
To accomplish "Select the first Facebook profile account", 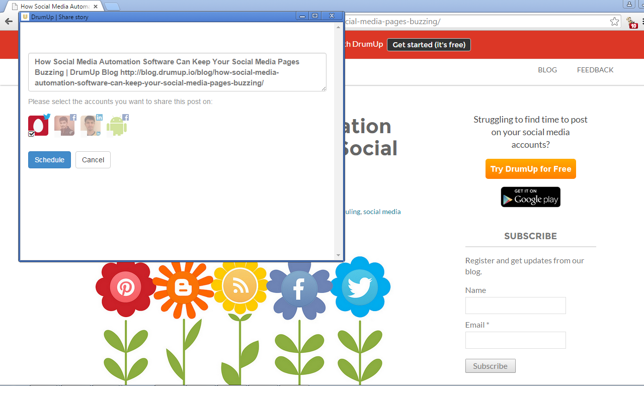I will [x=64, y=125].
